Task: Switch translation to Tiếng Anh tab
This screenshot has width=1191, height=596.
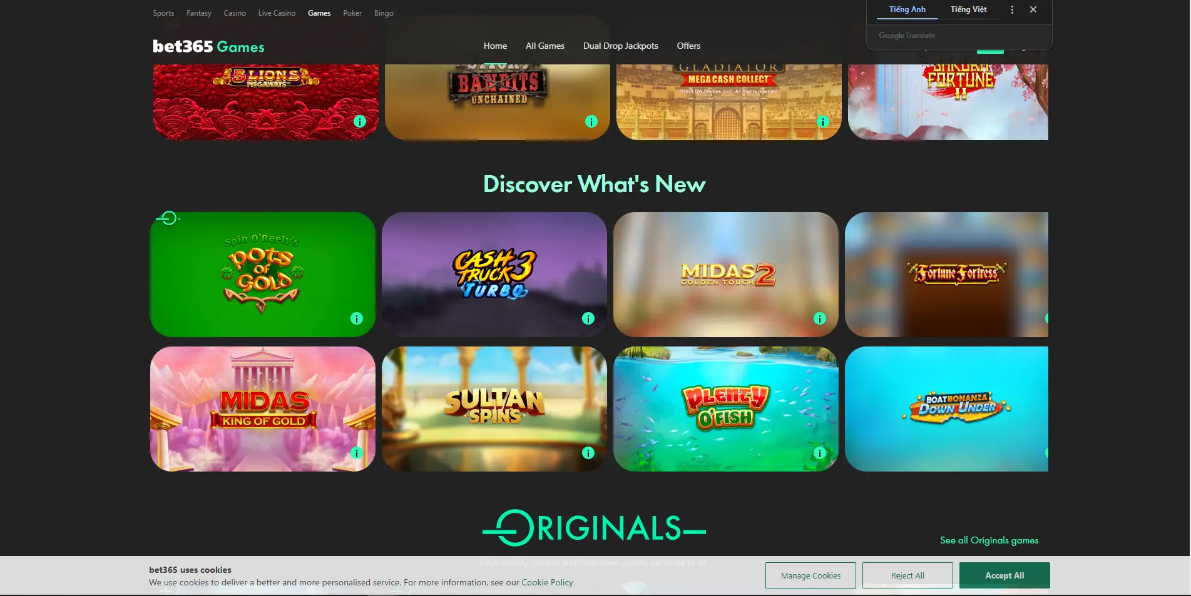Action: tap(907, 9)
